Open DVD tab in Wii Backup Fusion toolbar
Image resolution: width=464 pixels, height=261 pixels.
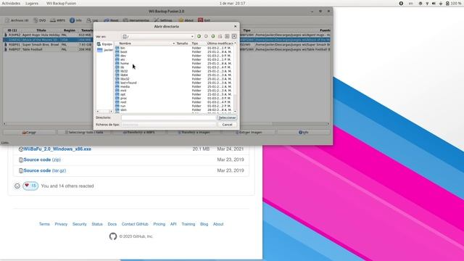(40, 20)
